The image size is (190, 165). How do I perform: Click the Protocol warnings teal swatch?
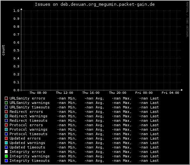(6, 129)
